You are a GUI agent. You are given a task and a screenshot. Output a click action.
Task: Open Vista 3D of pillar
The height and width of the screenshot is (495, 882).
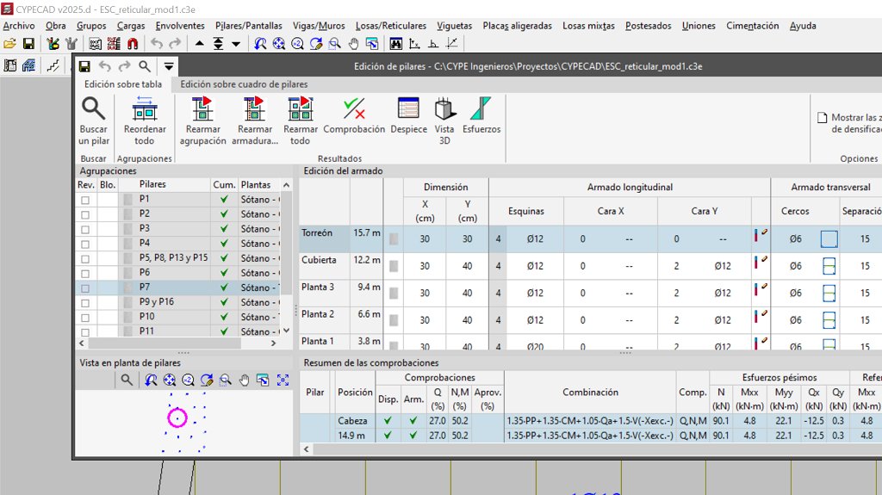pos(444,121)
